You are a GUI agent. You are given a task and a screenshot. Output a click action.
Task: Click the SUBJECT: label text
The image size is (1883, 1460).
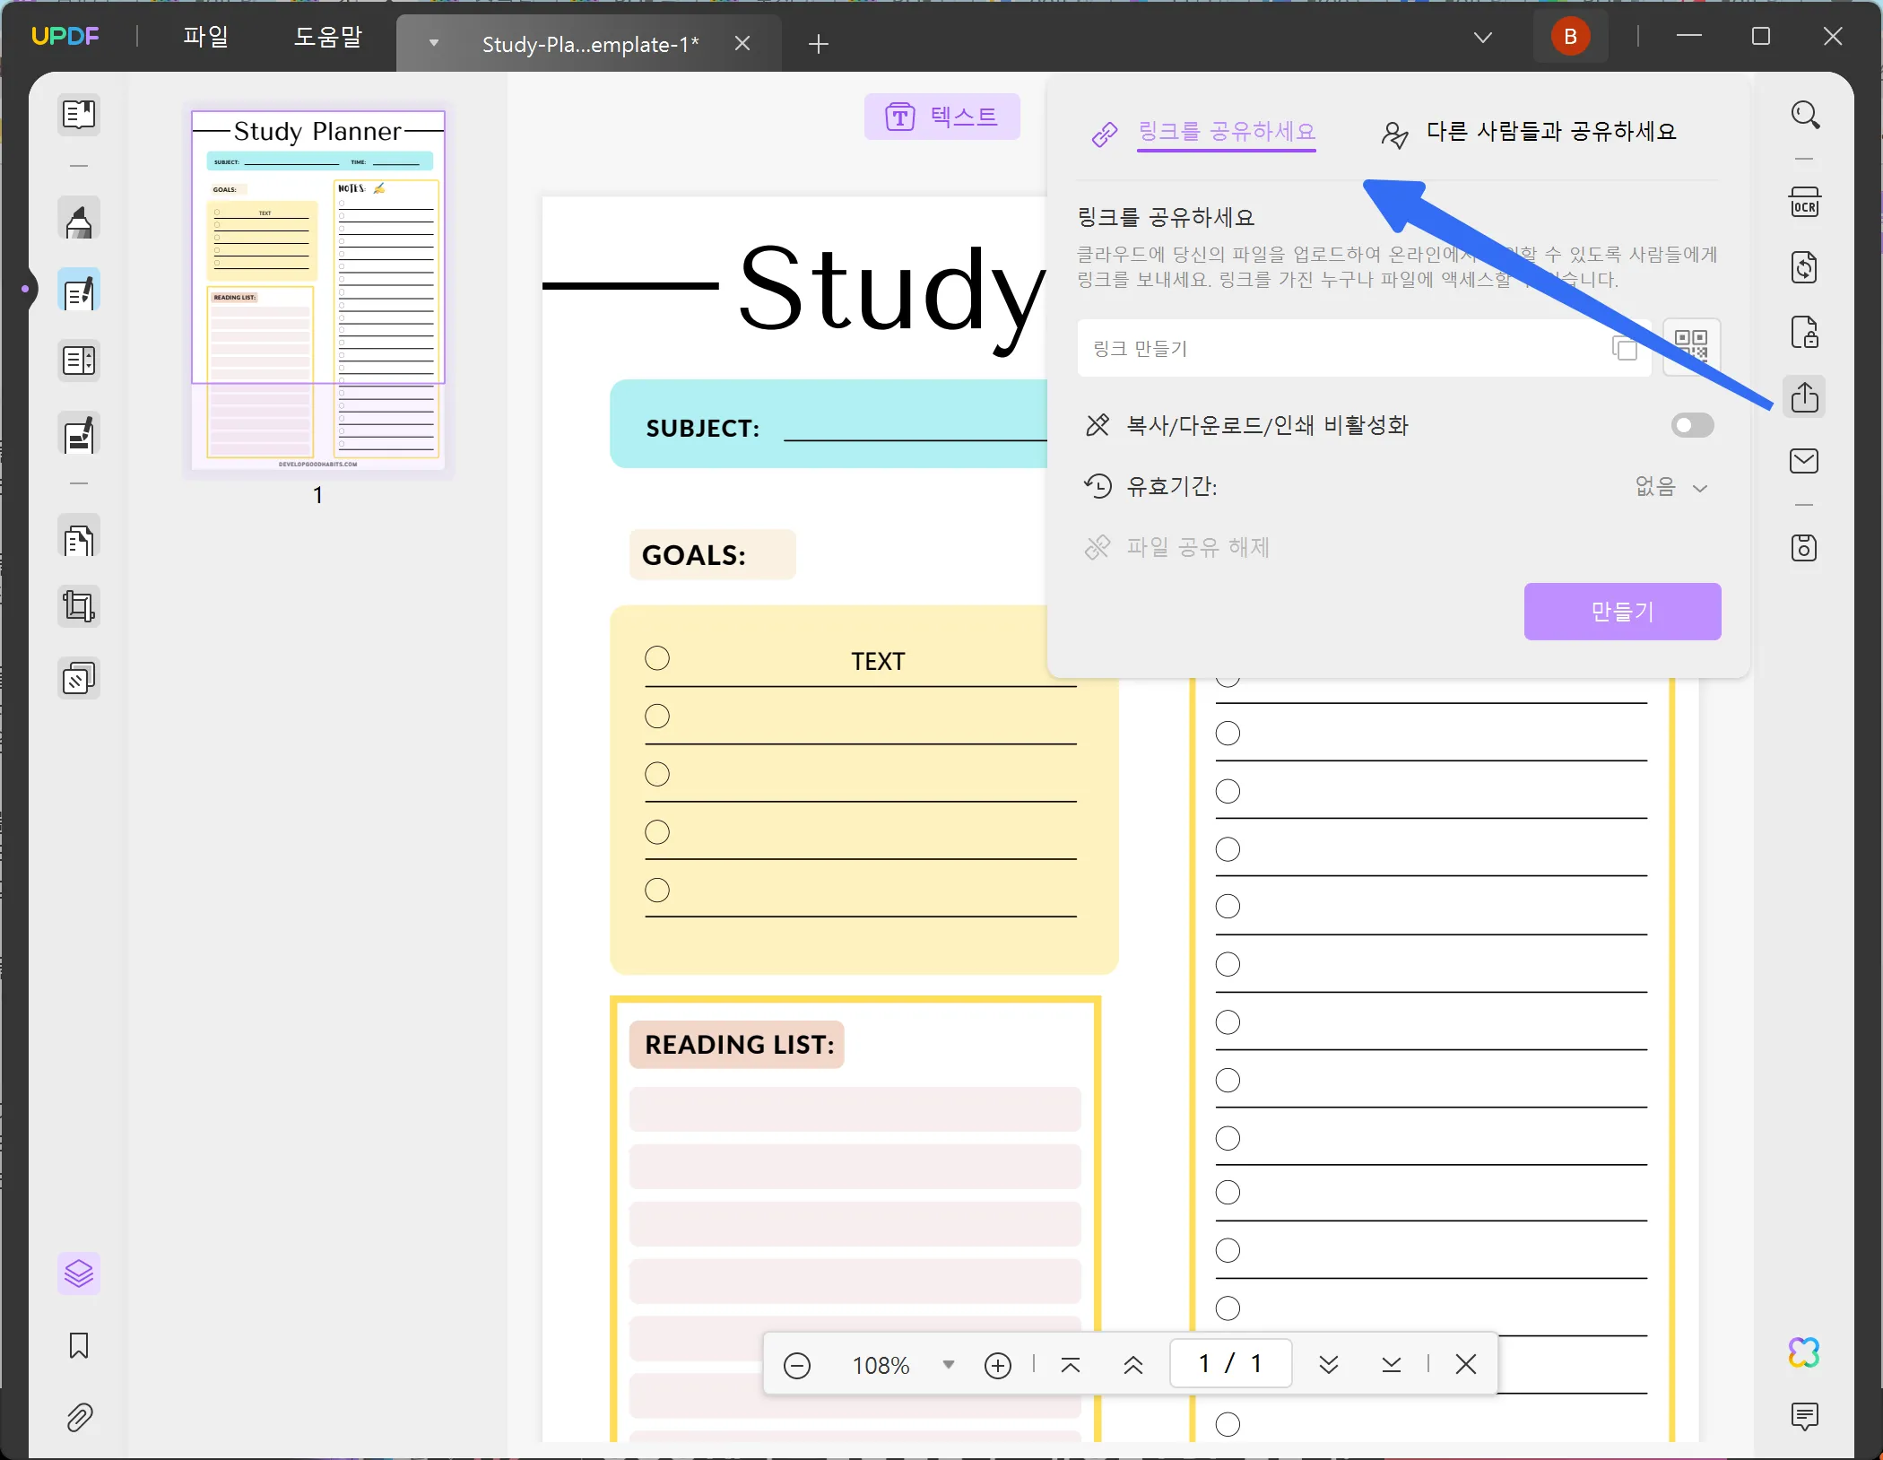[x=703, y=428]
